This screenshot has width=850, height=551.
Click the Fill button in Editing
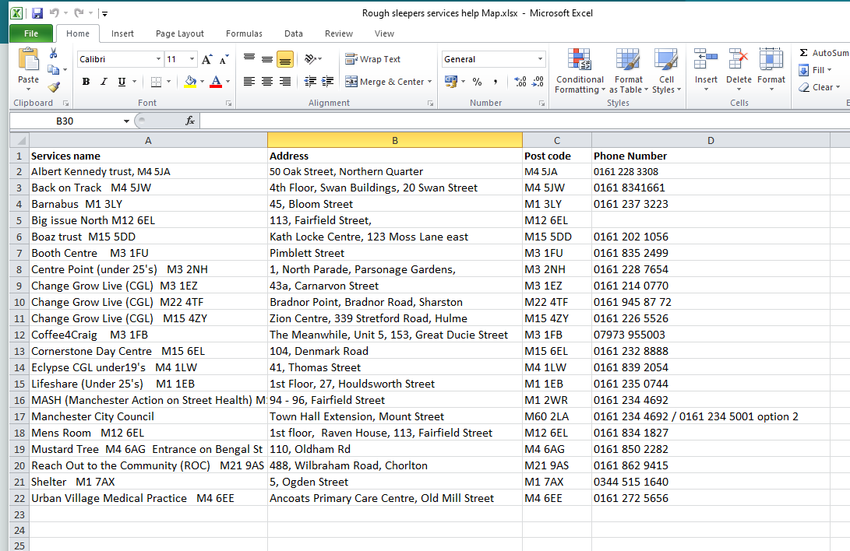(815, 70)
